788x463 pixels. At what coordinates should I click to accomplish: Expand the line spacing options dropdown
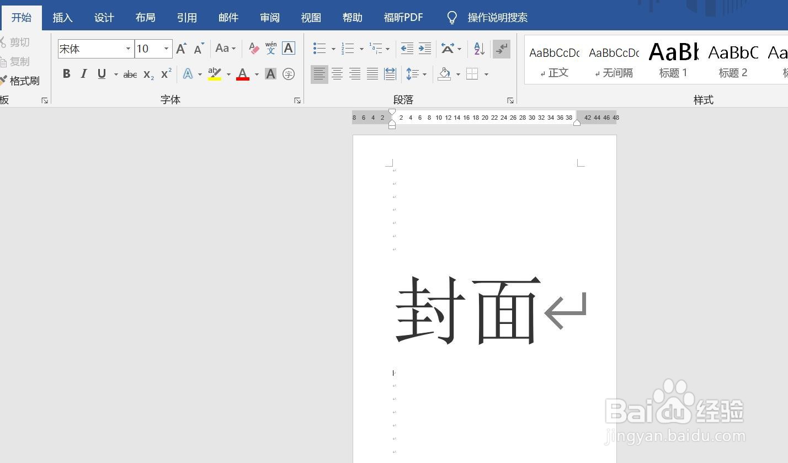(x=424, y=73)
